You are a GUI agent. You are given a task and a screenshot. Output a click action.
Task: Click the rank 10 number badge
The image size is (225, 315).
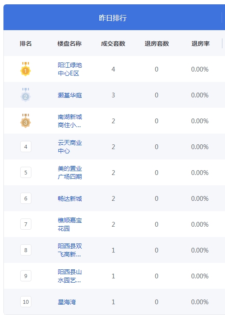point(26,302)
